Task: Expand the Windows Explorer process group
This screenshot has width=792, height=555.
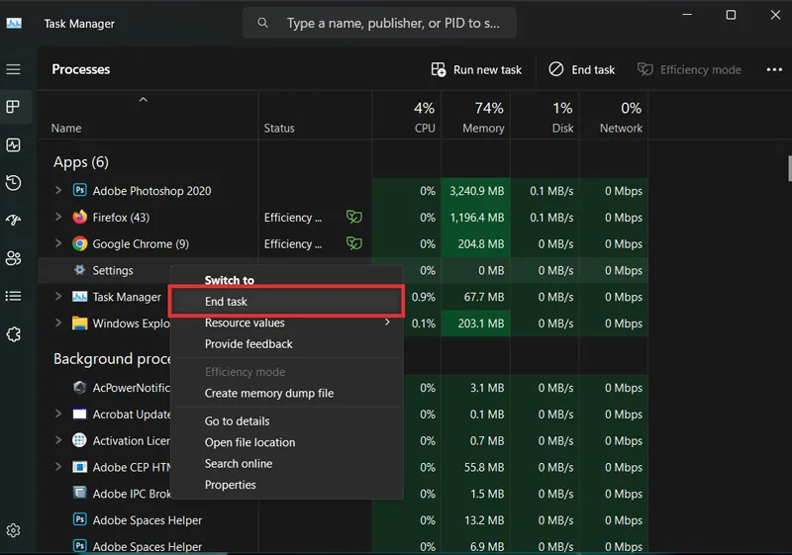Action: coord(58,323)
